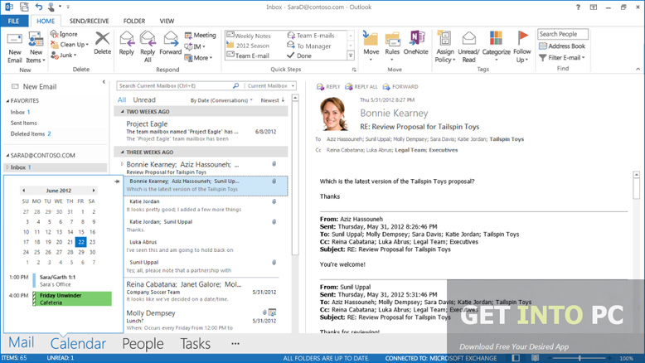Go to previous month in calendar peek

point(23,191)
